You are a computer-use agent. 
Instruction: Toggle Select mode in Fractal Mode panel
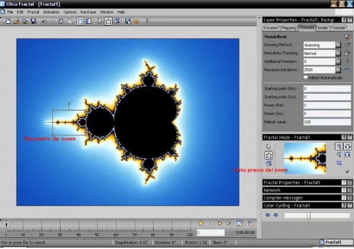269,155
